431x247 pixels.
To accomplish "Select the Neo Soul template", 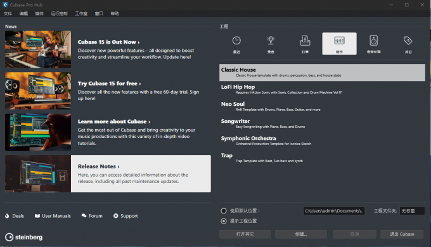I will click(x=322, y=106).
